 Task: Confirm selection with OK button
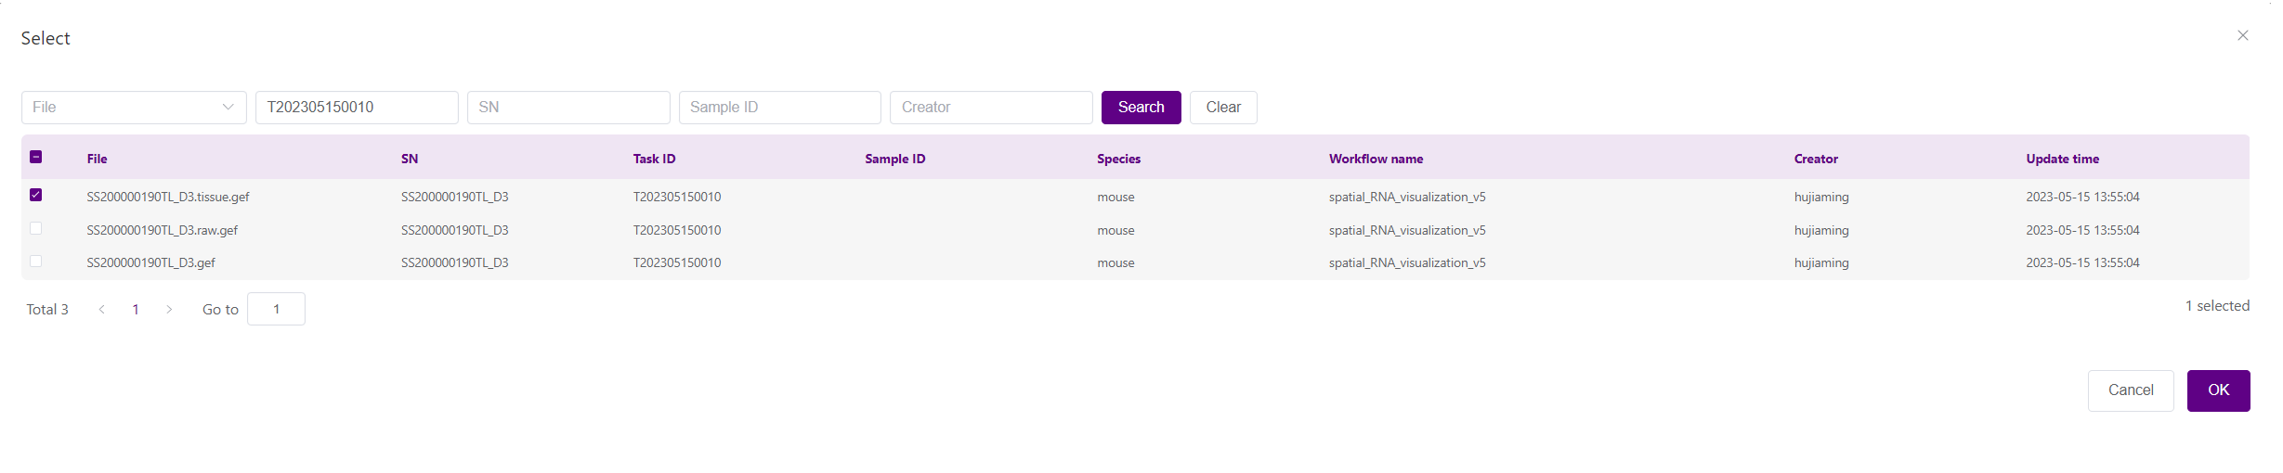[x=2217, y=390]
